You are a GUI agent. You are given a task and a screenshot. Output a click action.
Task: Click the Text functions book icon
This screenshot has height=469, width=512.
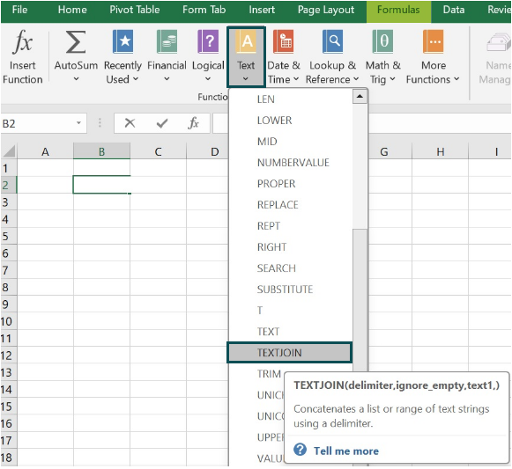point(246,41)
